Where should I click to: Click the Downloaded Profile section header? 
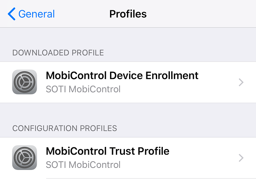coord(58,53)
